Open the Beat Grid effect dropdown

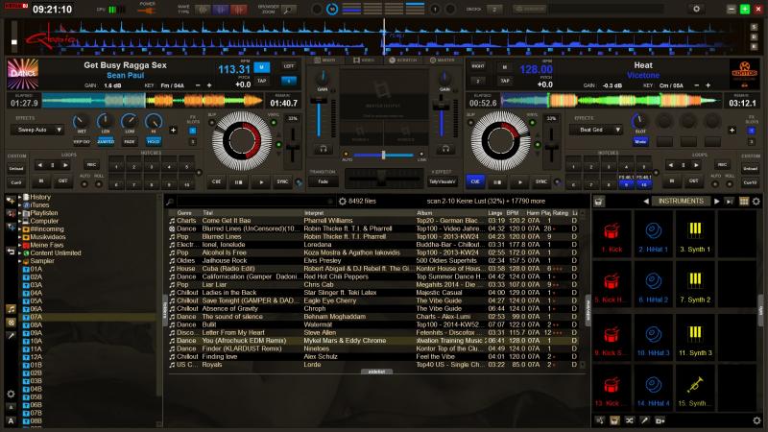pos(597,128)
